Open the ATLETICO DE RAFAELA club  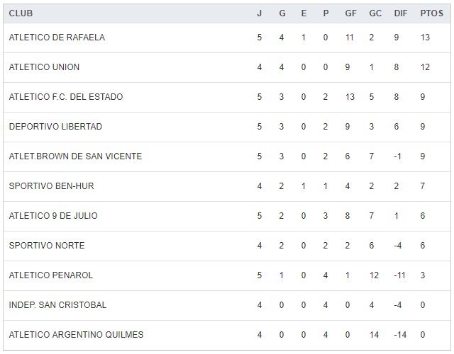(x=57, y=38)
